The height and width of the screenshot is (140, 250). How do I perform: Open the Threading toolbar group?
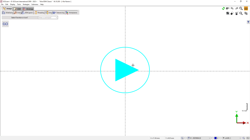pos(39,13)
